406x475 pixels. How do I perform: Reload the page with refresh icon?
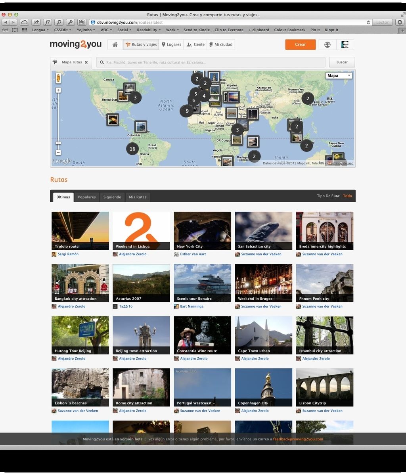[368, 23]
